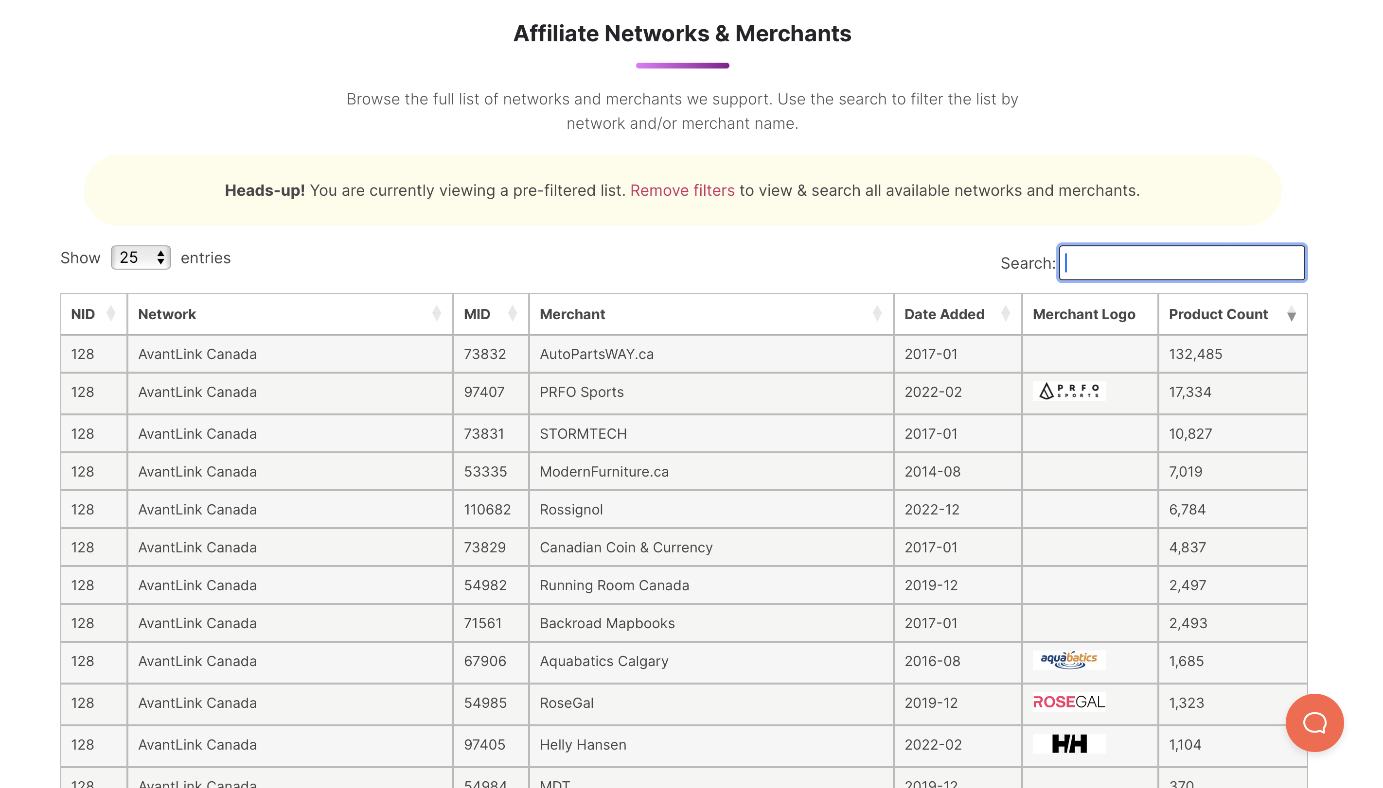
Task: Click MID 73832 cell
Action: pos(490,354)
